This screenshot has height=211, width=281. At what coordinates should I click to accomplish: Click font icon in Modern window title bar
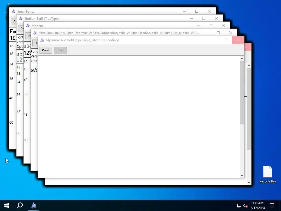point(28,26)
